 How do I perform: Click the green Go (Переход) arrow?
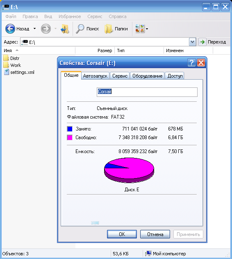pyautogui.click(x=202, y=42)
